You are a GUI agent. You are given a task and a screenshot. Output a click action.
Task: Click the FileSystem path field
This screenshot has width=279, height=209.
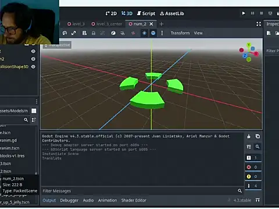(x=15, y=111)
